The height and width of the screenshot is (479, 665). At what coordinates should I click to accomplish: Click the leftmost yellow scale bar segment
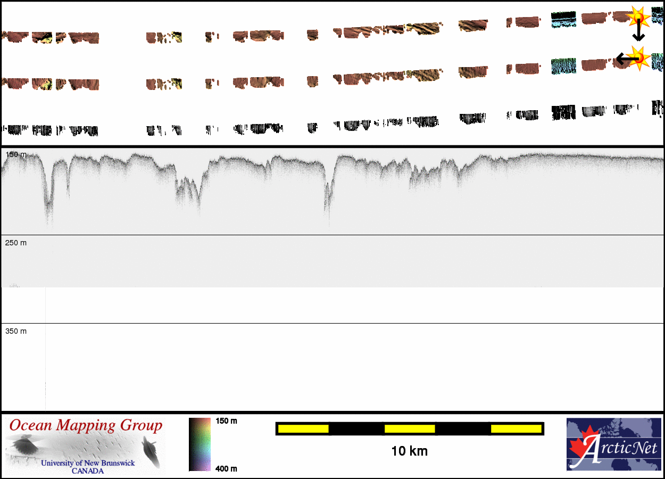click(303, 428)
